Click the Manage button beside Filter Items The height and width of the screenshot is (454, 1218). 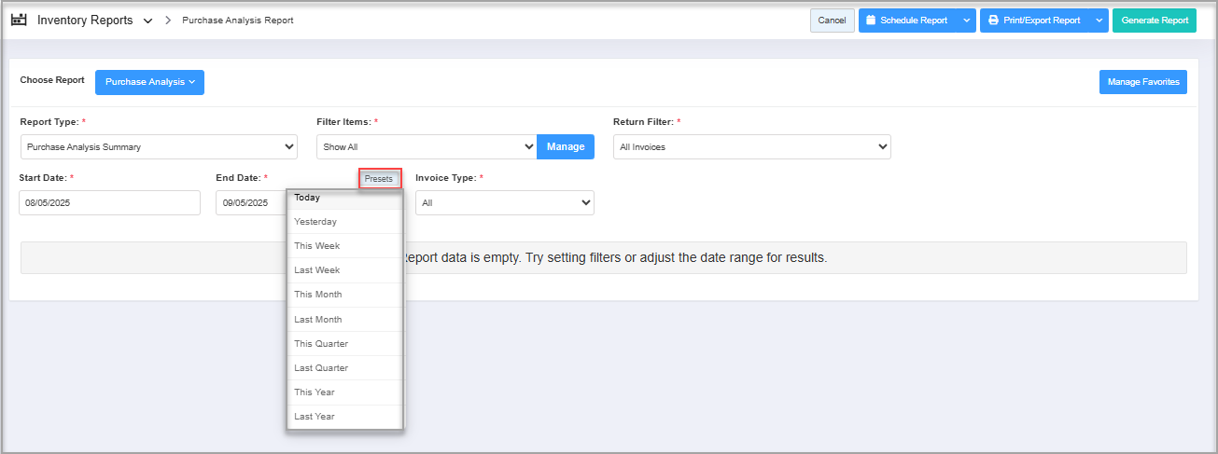[x=566, y=146]
